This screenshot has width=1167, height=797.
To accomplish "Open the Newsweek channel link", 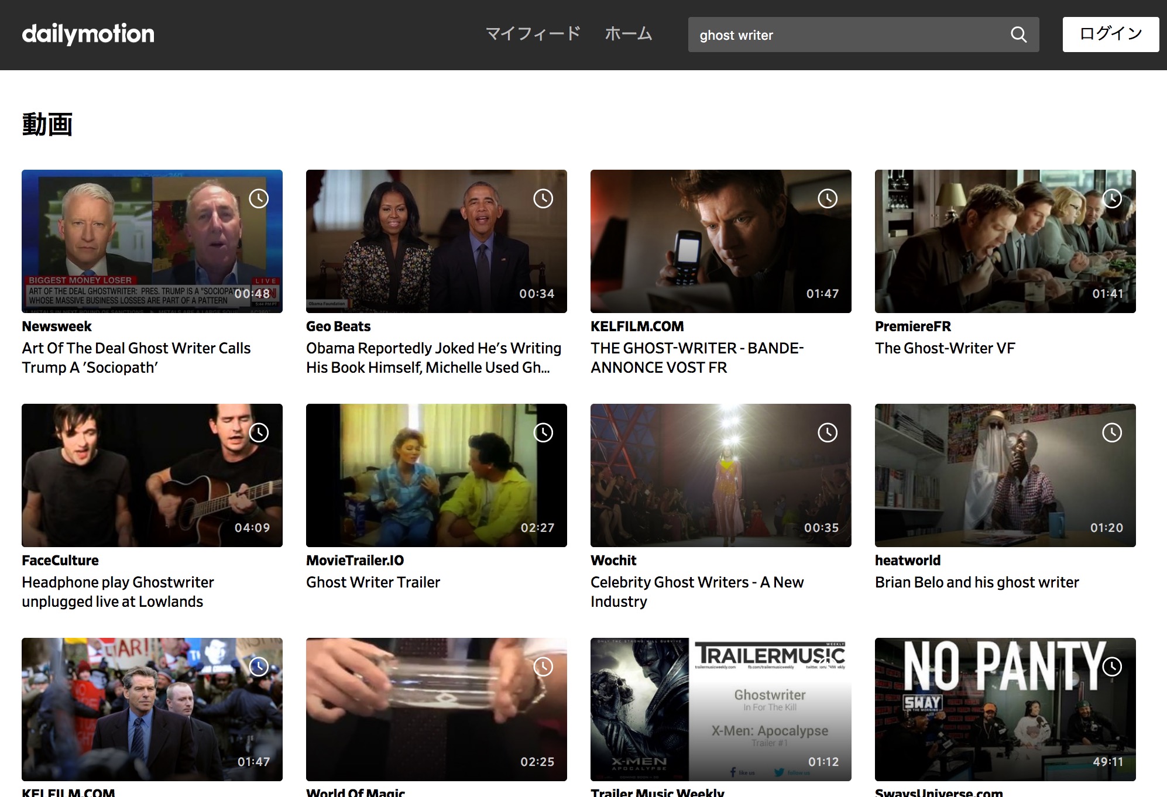I will [57, 327].
